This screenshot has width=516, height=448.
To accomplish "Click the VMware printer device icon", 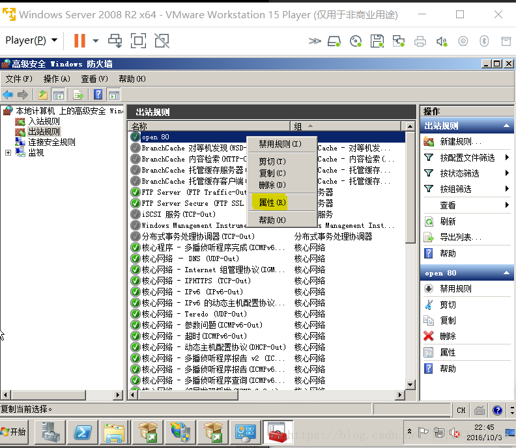I will (x=420, y=41).
